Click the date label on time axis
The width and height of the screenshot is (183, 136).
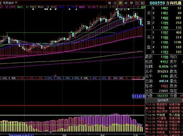[21, 135]
